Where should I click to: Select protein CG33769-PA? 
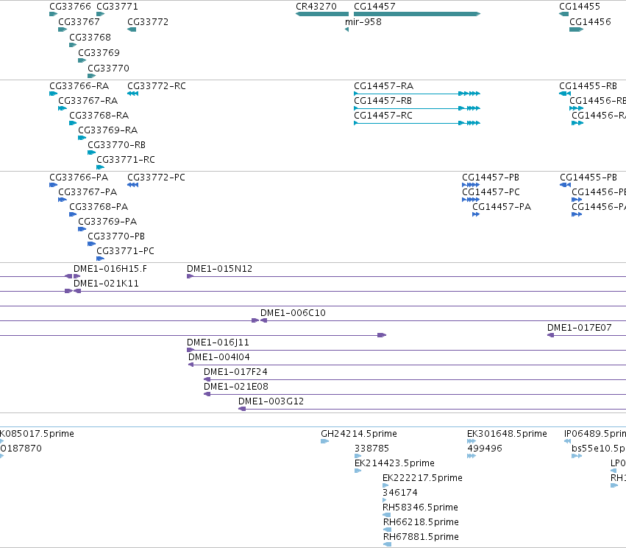(x=107, y=222)
